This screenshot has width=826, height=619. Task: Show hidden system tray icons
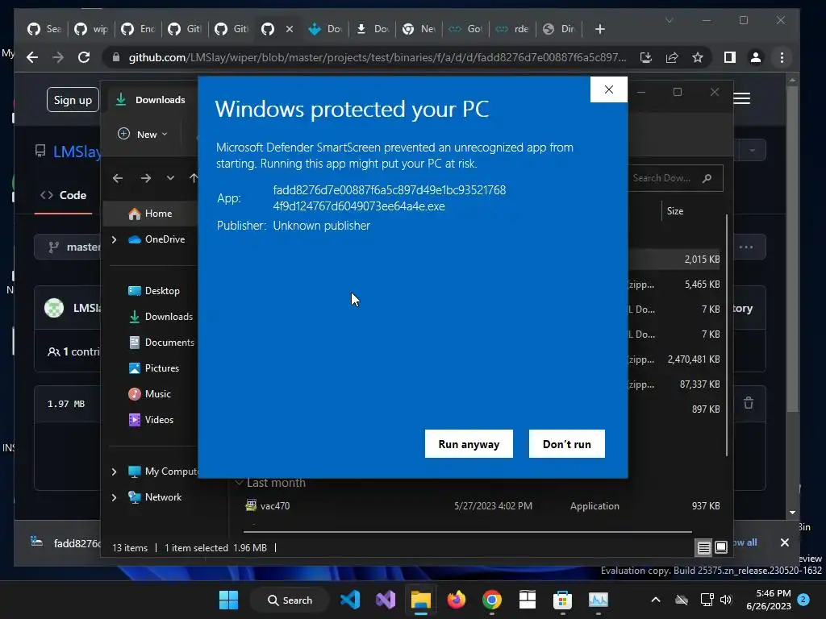tap(655, 600)
